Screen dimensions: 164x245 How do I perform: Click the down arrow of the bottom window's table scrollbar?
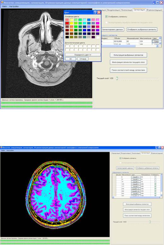(x=161, y=195)
